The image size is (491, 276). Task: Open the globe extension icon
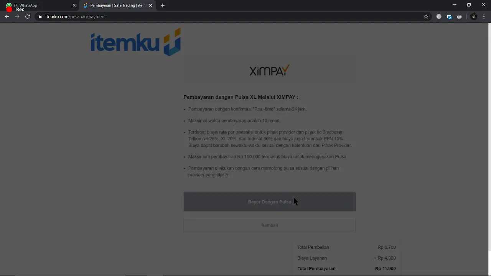click(439, 16)
